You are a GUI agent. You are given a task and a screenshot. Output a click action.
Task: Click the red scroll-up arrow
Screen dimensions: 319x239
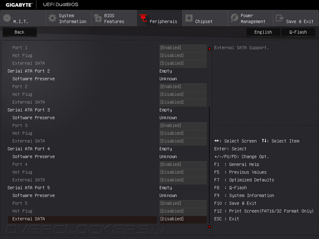click(x=210, y=49)
